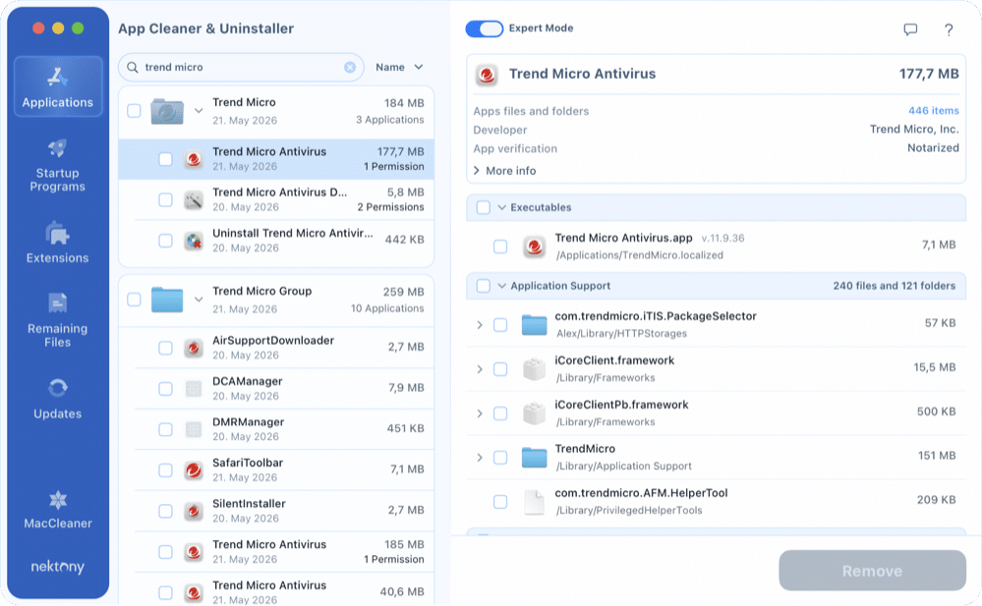Check the DCAManager checkbox
This screenshot has height=606, width=982.
[165, 389]
